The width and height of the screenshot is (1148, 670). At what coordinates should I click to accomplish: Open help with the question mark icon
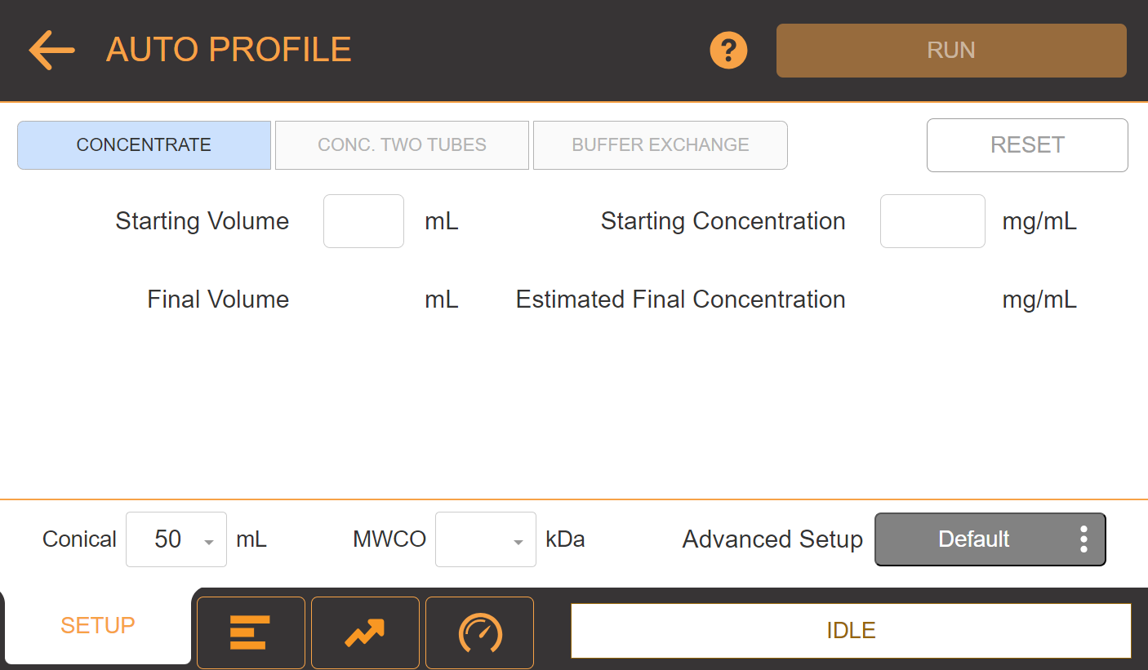728,50
